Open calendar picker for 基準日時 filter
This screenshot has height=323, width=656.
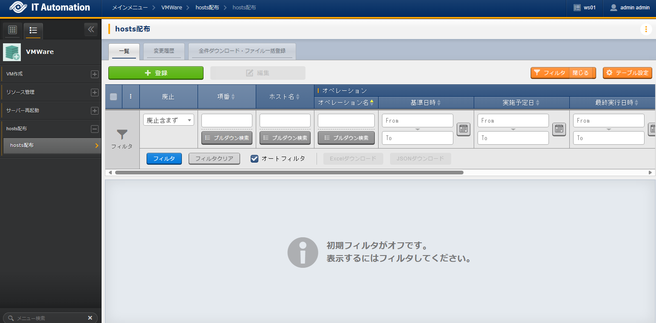click(464, 129)
